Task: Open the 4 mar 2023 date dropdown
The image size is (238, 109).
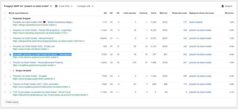Action: (x=65, y=6)
